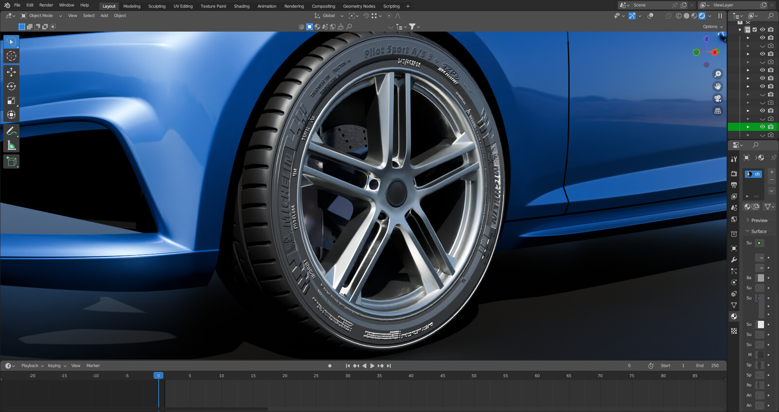Screen dimensions: 779x412
Task: Hide the highlighted green outliner row's object
Action: pos(762,127)
